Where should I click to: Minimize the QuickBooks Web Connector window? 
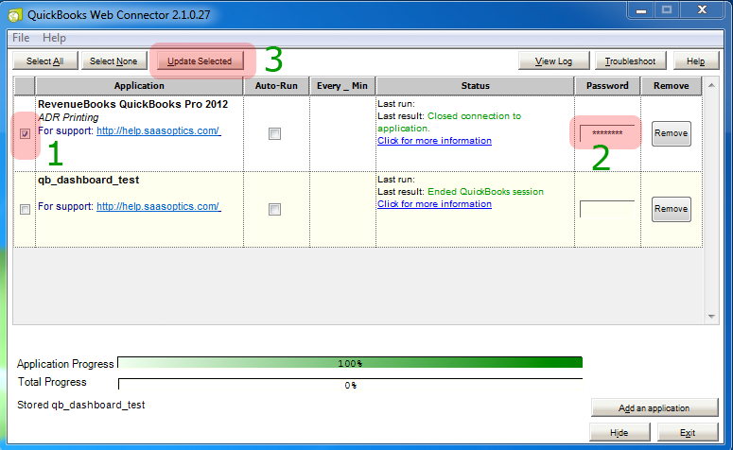click(x=641, y=9)
